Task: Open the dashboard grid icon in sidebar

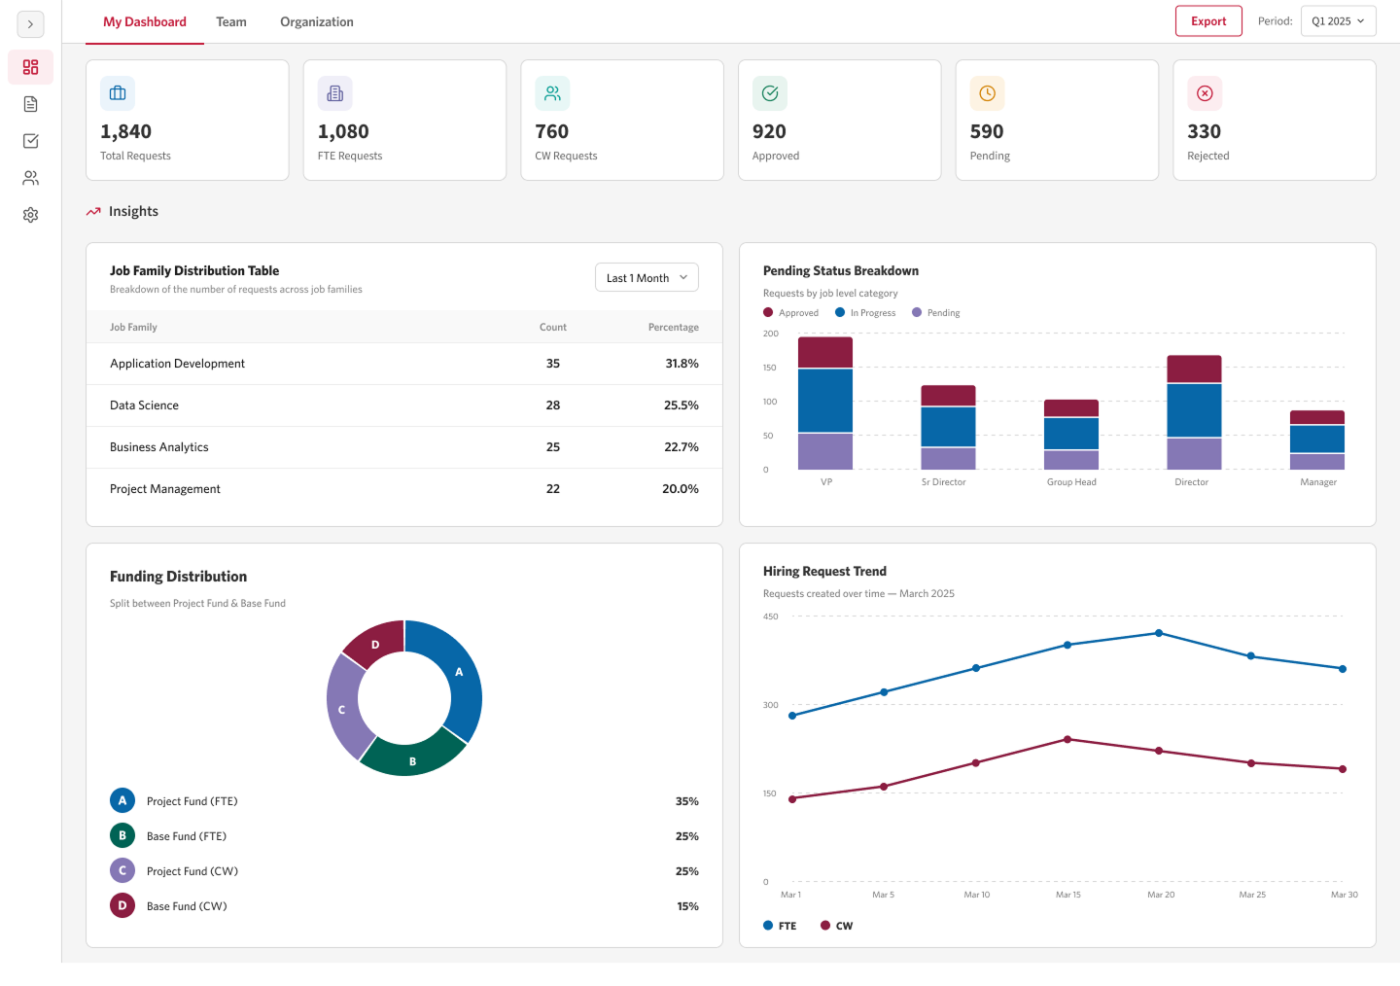Action: click(x=30, y=67)
